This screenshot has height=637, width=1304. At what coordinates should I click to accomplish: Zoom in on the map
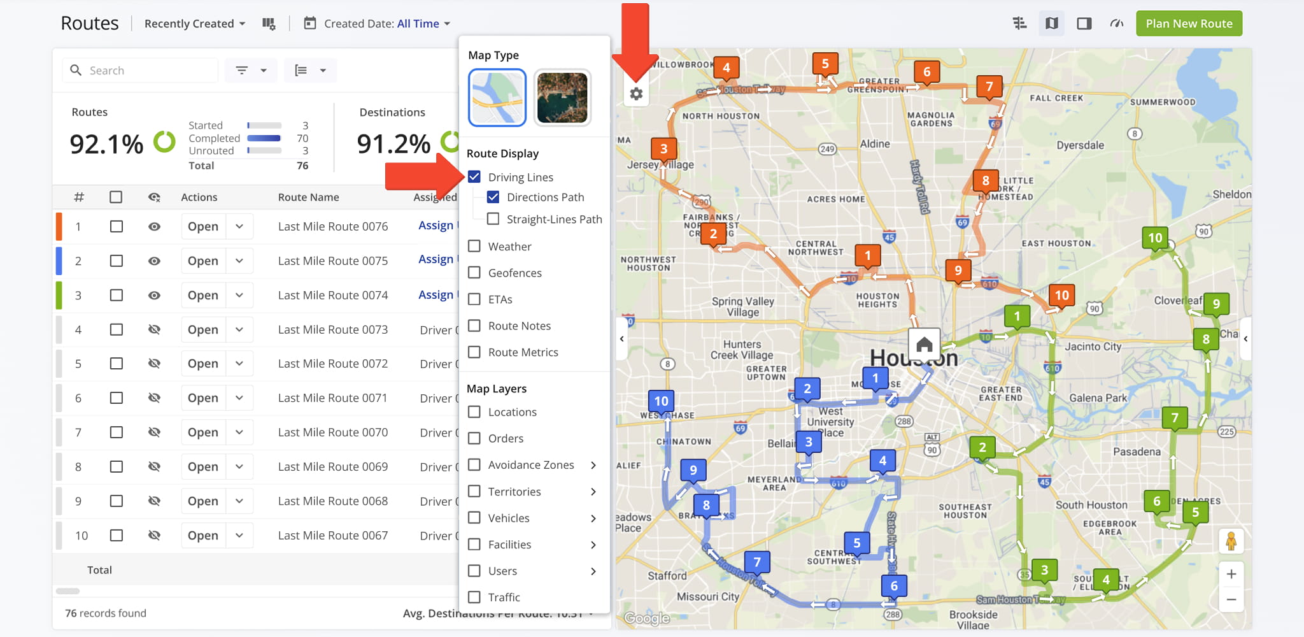pos(1231,574)
